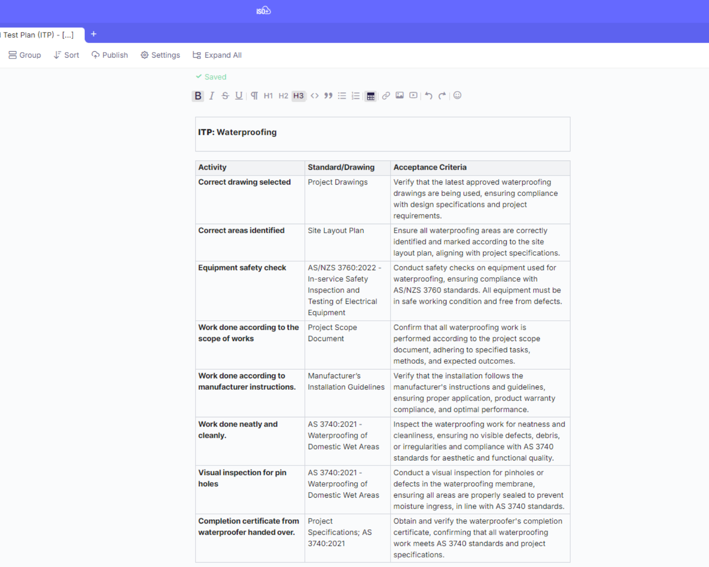Click the Publish button
The image size is (709, 567).
(x=110, y=55)
